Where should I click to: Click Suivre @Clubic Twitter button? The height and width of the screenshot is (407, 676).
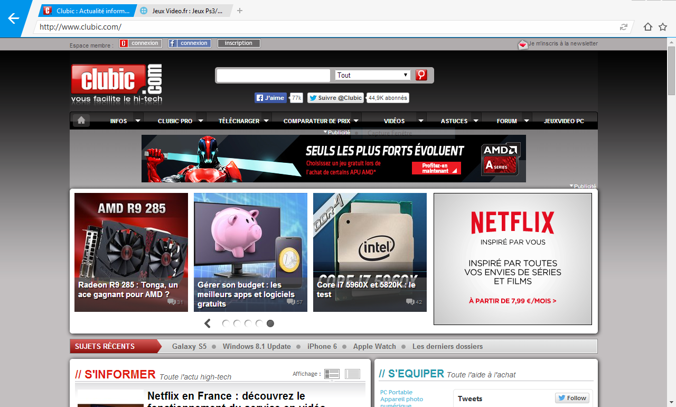pyautogui.click(x=336, y=98)
